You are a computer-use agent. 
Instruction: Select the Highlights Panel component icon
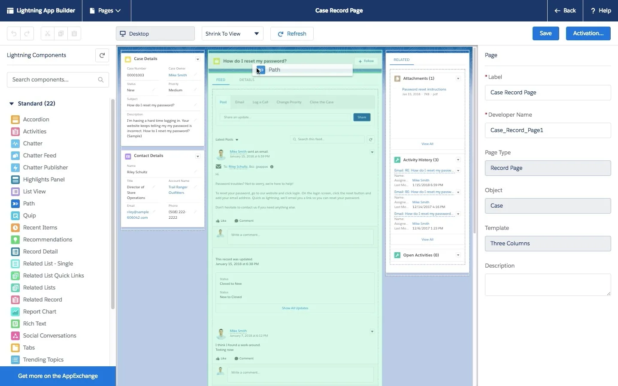coord(15,180)
